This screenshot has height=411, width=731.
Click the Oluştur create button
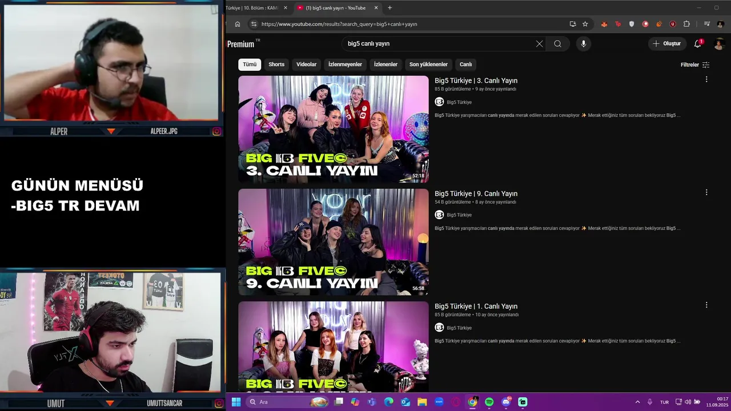tap(666, 43)
